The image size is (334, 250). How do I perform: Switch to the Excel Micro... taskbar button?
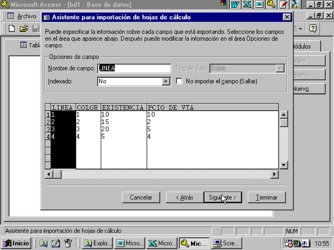coord(162,243)
